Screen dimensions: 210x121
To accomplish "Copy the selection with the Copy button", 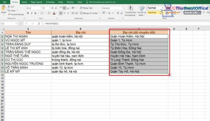I will point(12,10).
